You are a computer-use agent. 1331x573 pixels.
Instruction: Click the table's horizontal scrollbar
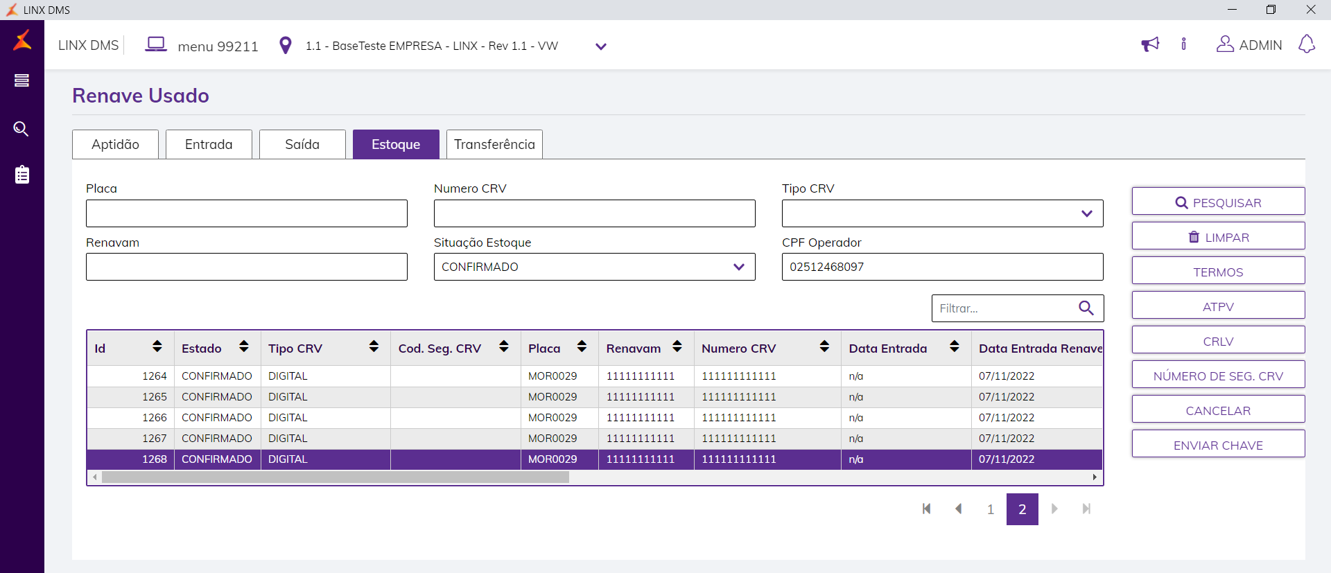pyautogui.click(x=335, y=477)
